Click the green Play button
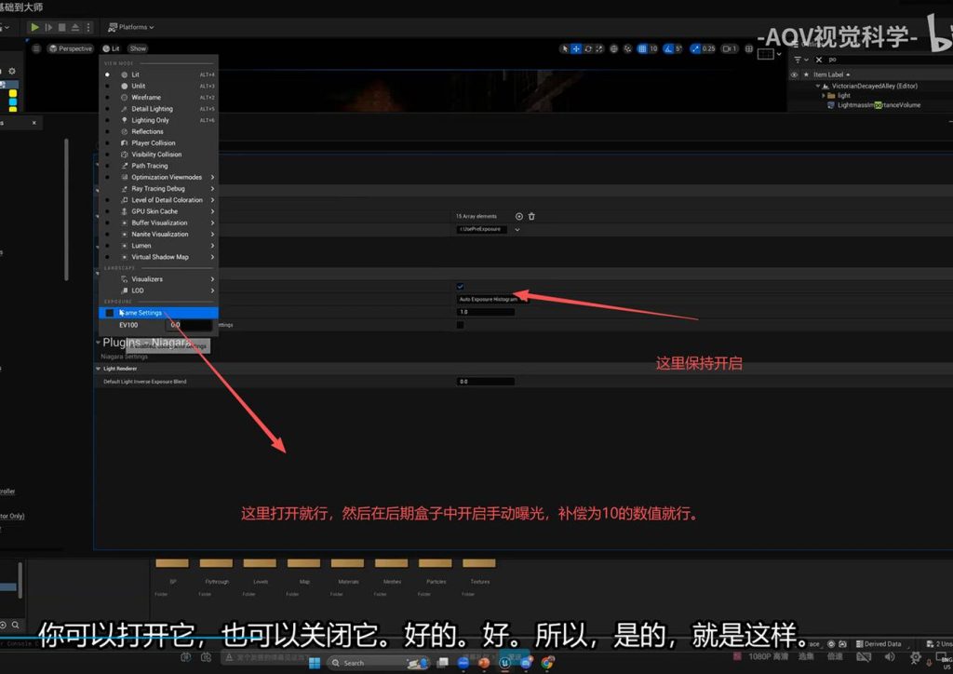Image resolution: width=953 pixels, height=674 pixels. tap(35, 27)
